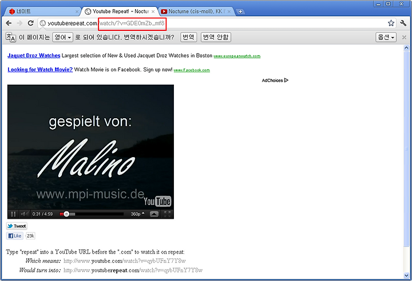Click the Tweet button
The height and width of the screenshot is (281, 412).
[x=17, y=226]
